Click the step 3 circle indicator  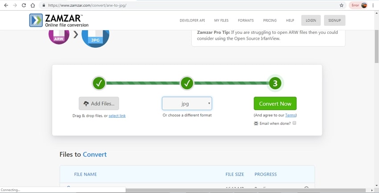pyautogui.click(x=275, y=83)
